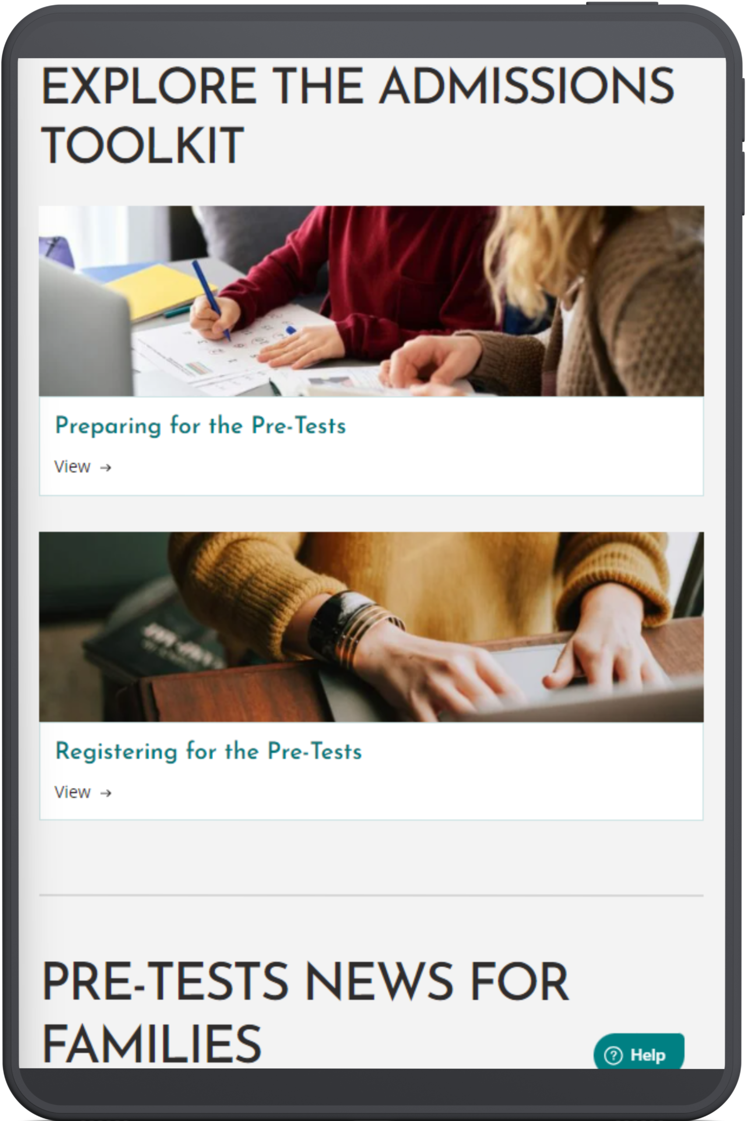The height and width of the screenshot is (1121, 746).
Task: Select the photo of hands typing on laptop
Action: coord(371,627)
